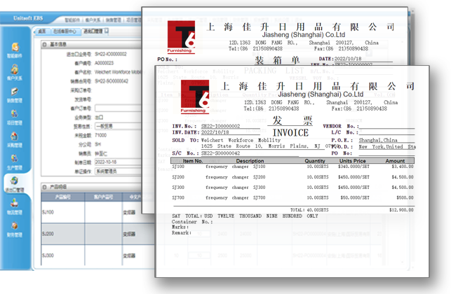Collapse the 产品明细 section
This screenshot has height=294, width=451.
point(45,186)
